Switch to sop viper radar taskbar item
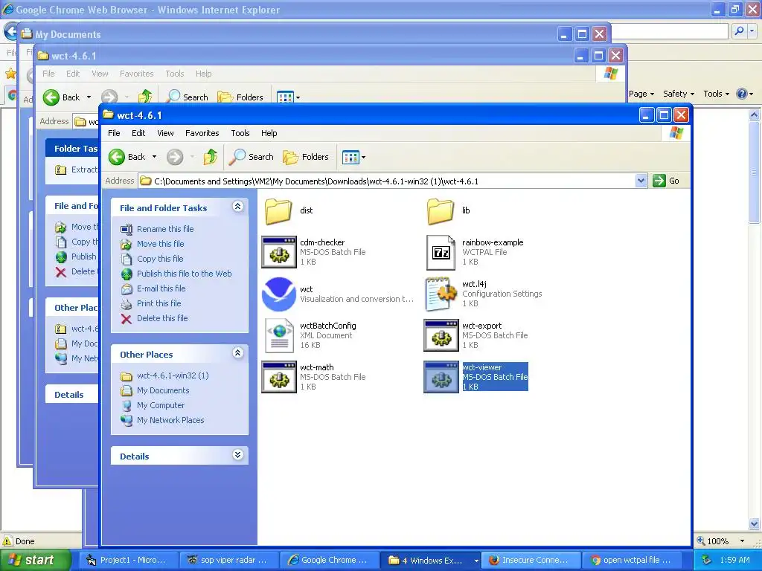The image size is (762, 571). (x=229, y=560)
